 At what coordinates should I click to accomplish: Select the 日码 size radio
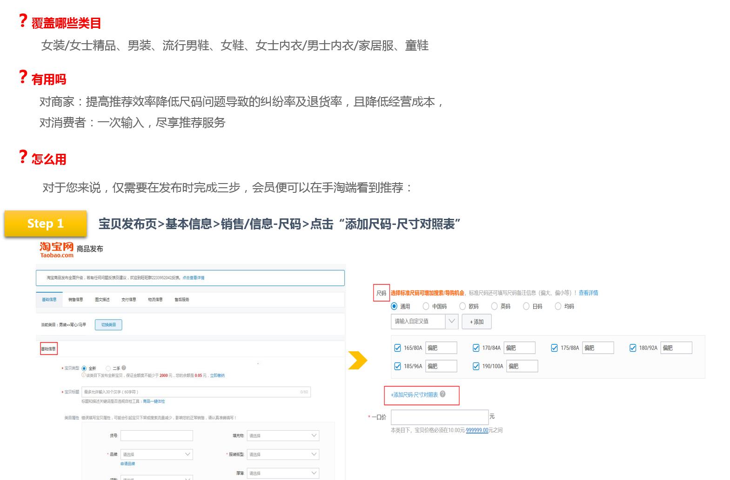click(x=526, y=306)
